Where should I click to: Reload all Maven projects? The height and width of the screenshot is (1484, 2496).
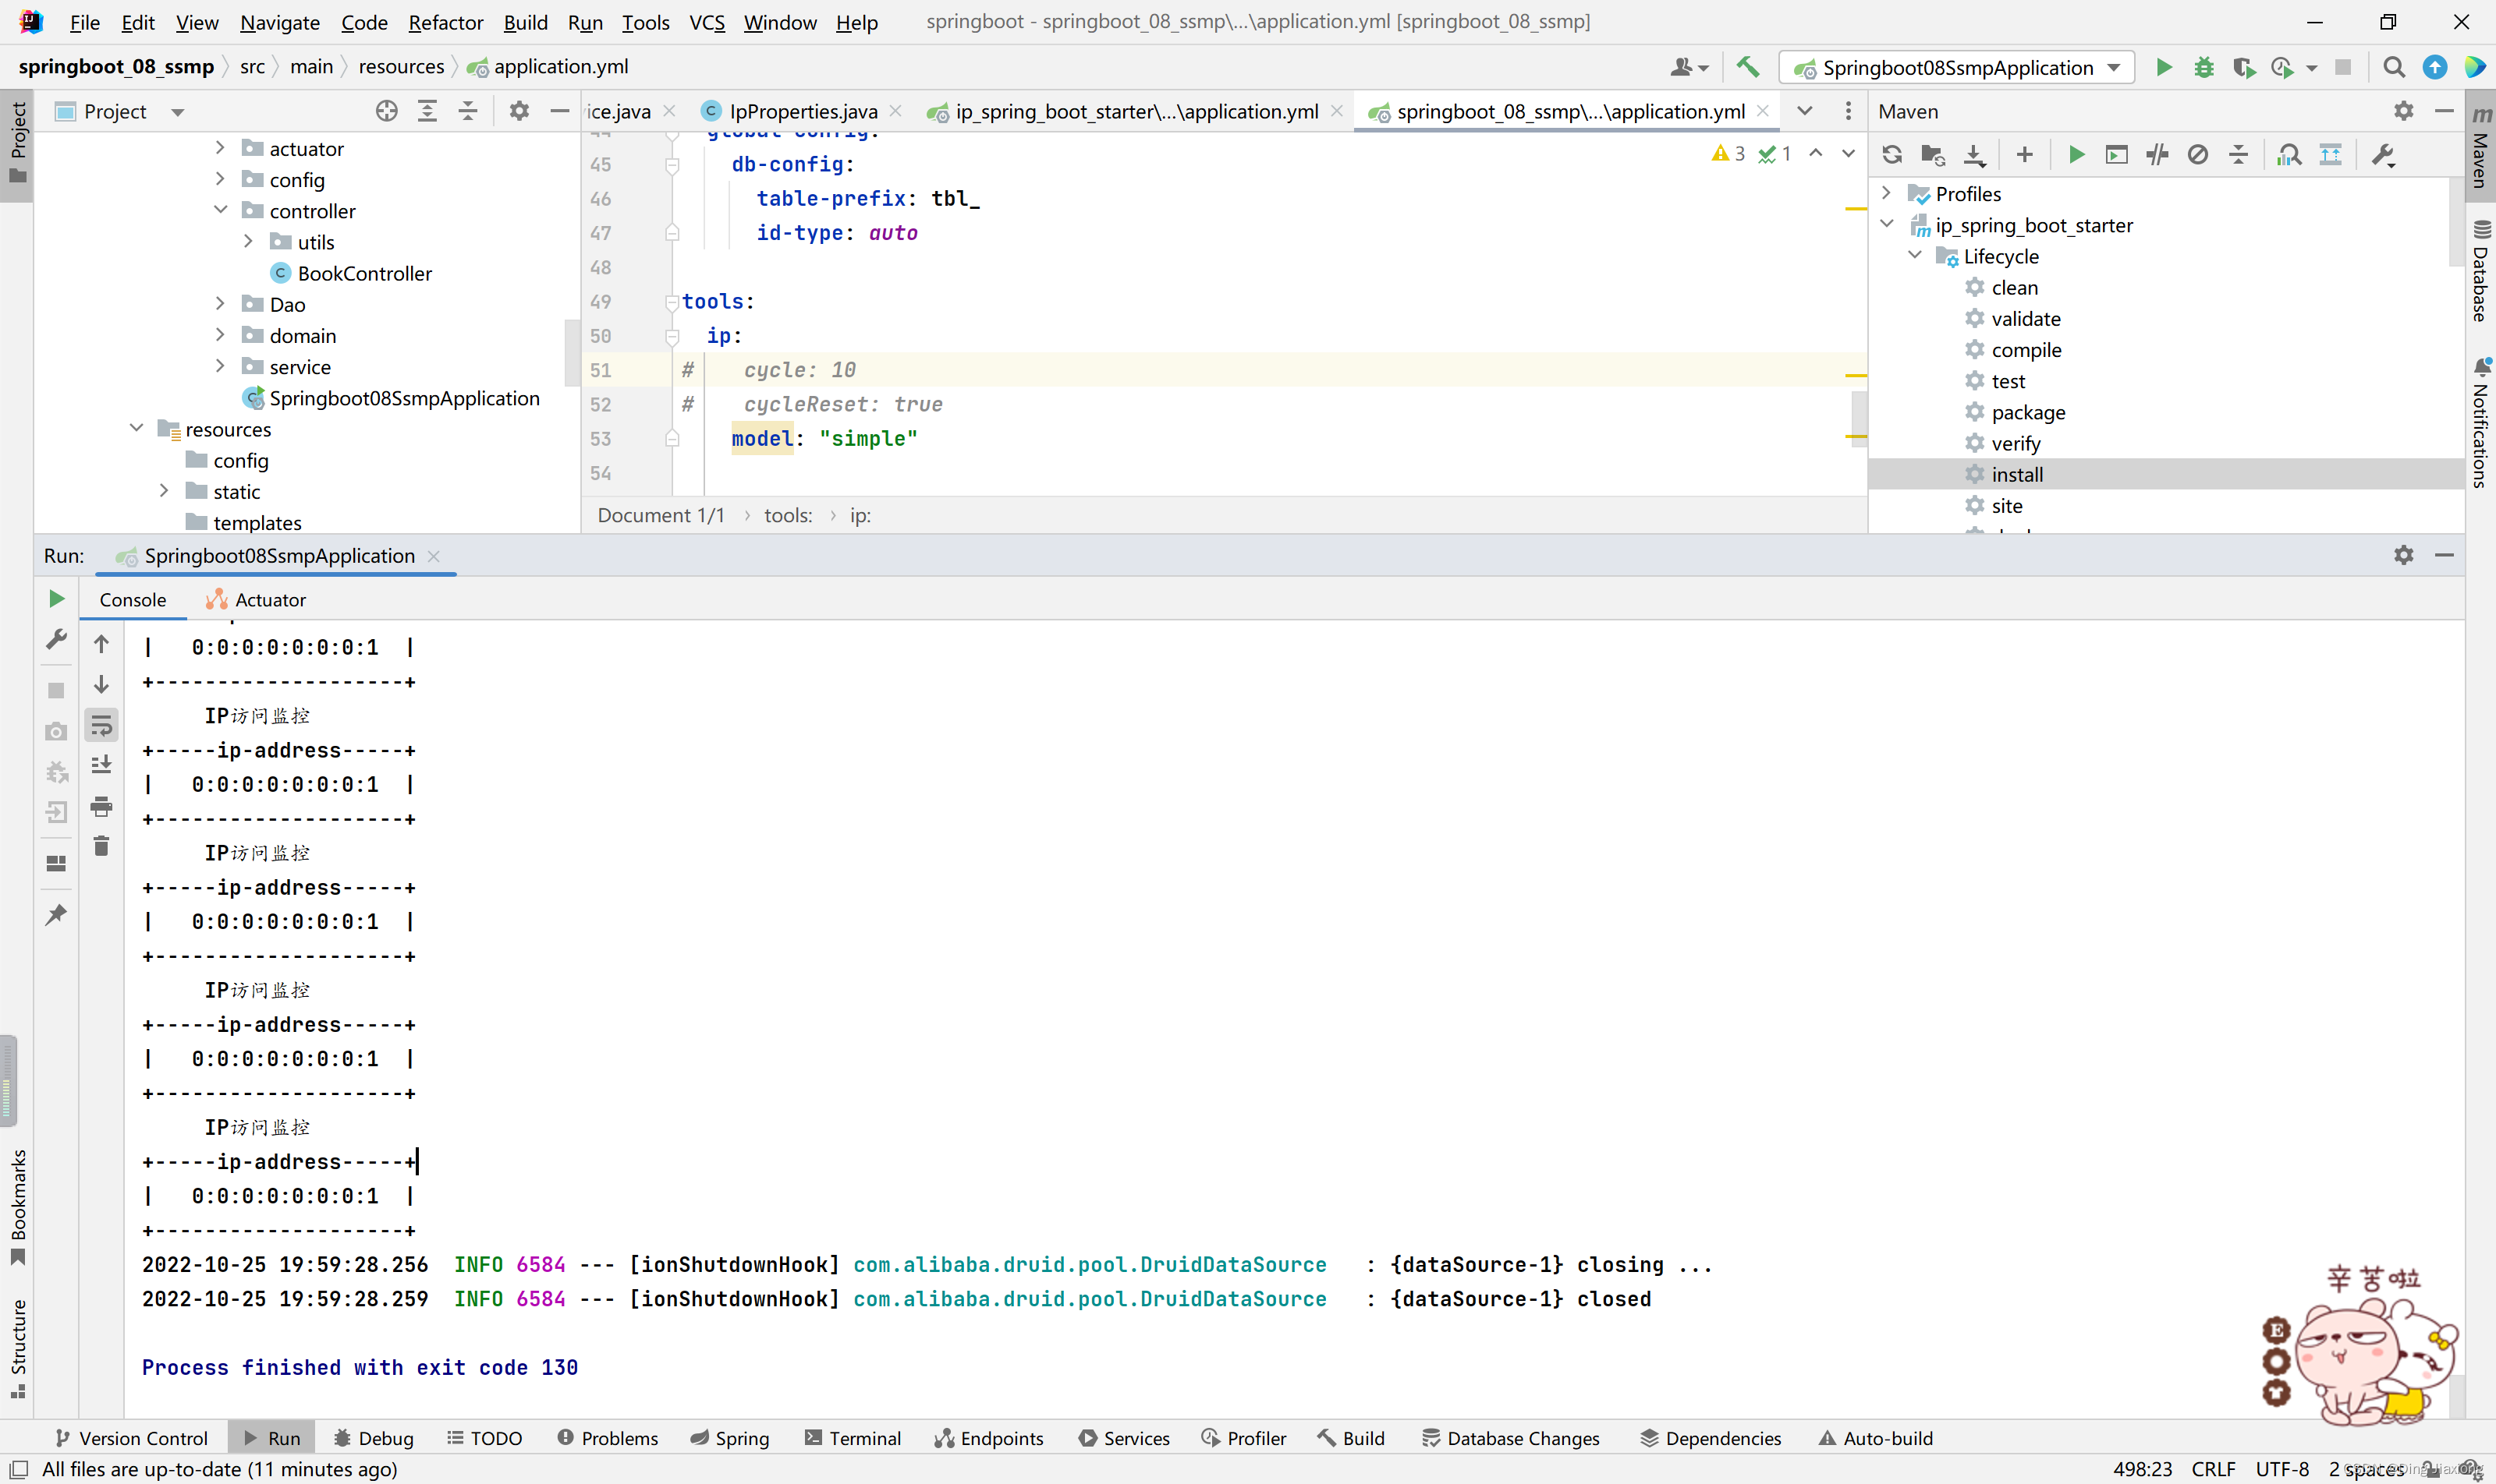(x=1891, y=155)
